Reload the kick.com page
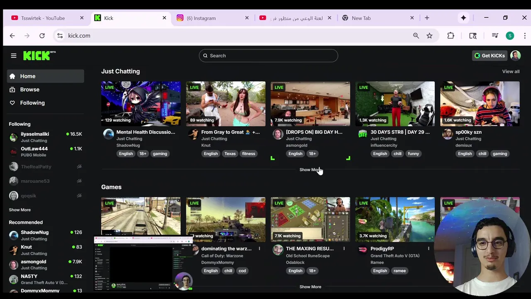The height and width of the screenshot is (299, 531). coord(42,36)
